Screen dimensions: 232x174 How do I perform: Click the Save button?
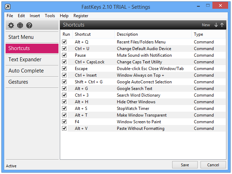[185, 165]
